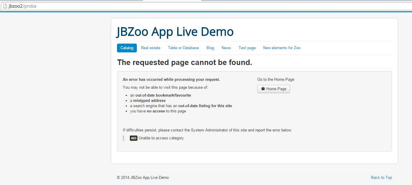The height and width of the screenshot is (185, 412).
Task: Open New elements for Zoo link
Action: tap(281, 48)
